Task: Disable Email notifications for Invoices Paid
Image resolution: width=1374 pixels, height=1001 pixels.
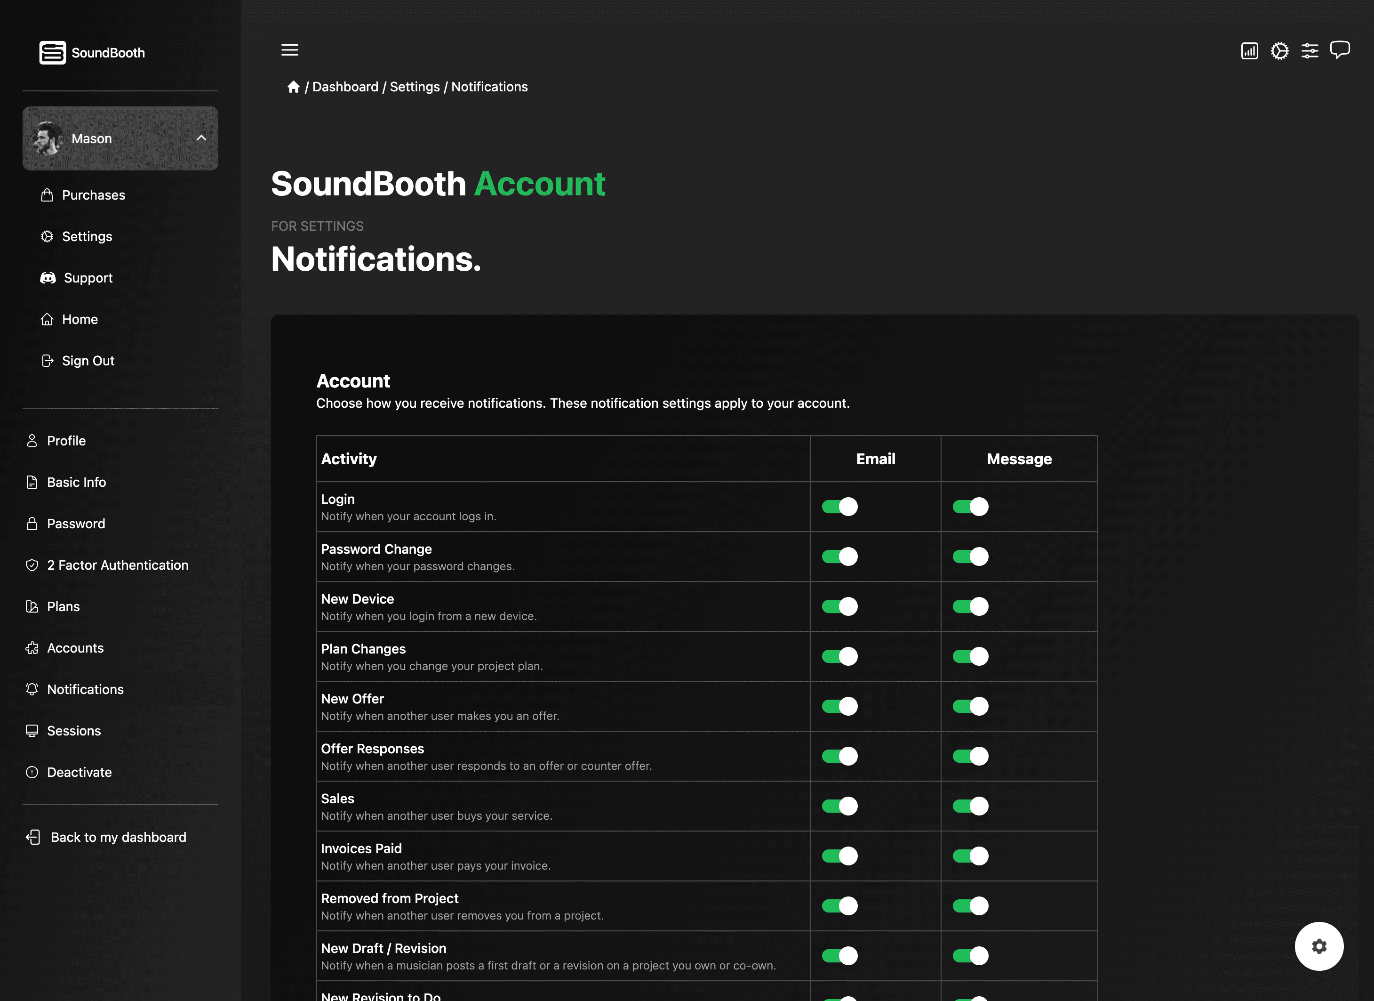Action: click(x=839, y=856)
